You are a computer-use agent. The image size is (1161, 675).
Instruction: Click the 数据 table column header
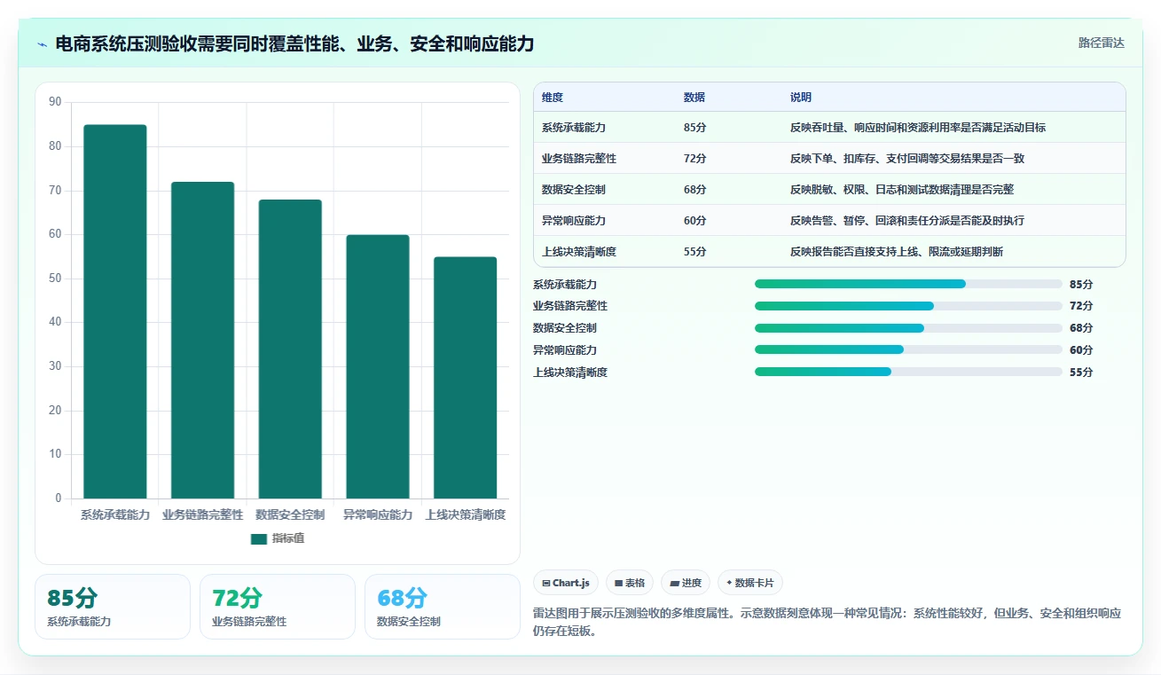[x=694, y=98]
